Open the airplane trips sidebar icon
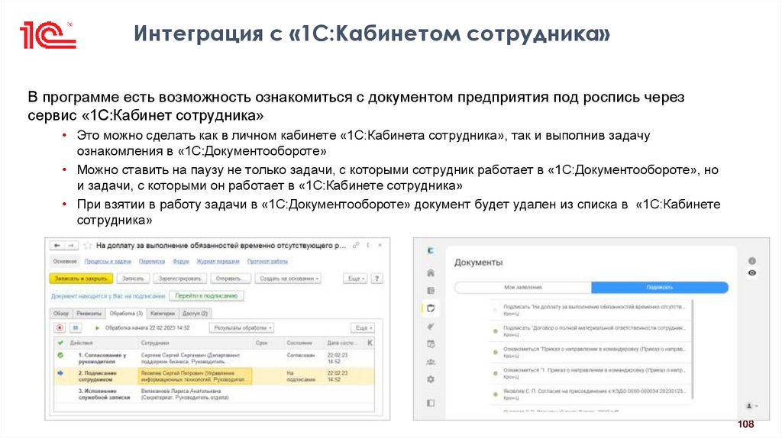This screenshot has width=782, height=438. coord(431,327)
